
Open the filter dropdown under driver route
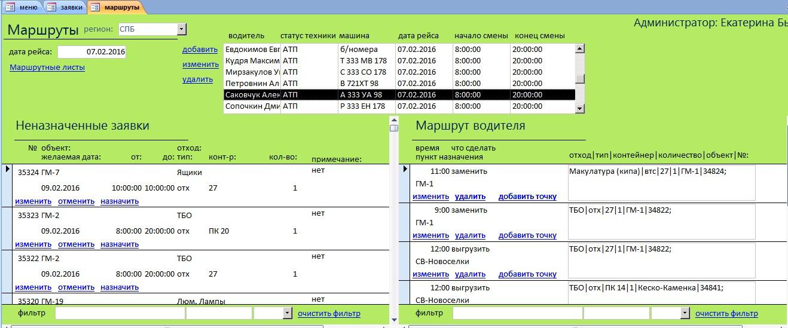tap(685, 313)
